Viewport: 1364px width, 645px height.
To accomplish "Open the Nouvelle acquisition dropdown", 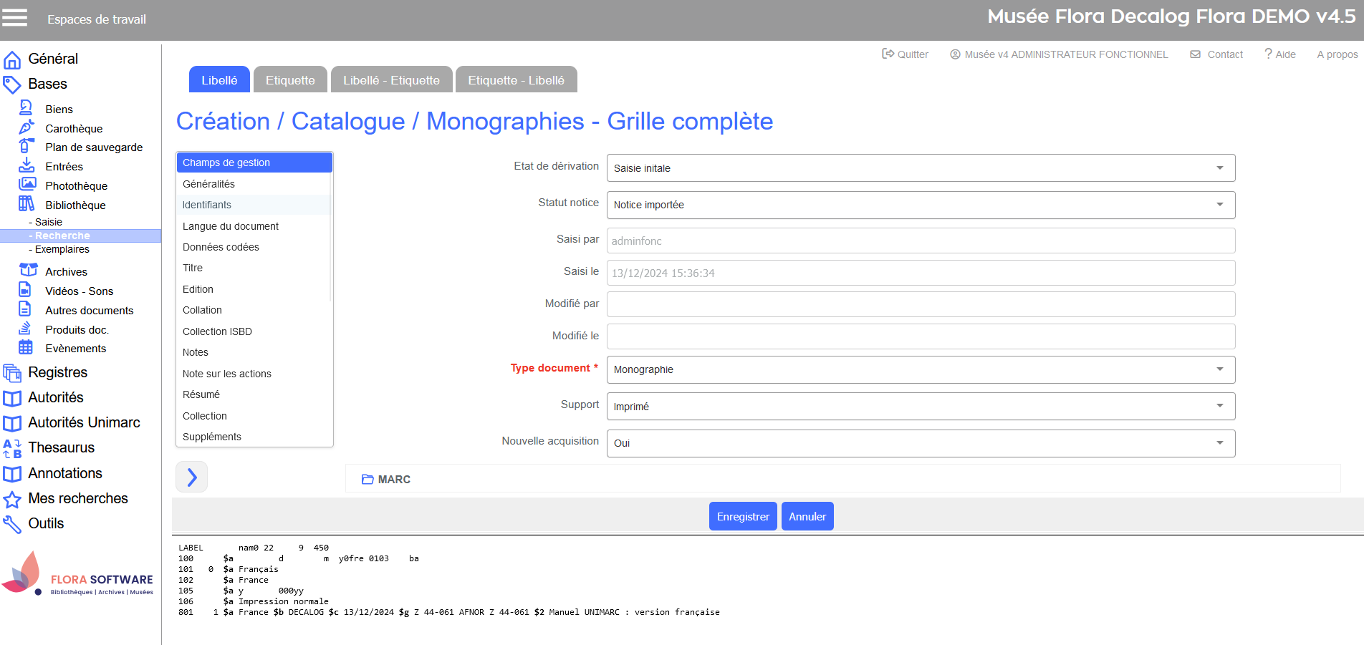I will [921, 443].
